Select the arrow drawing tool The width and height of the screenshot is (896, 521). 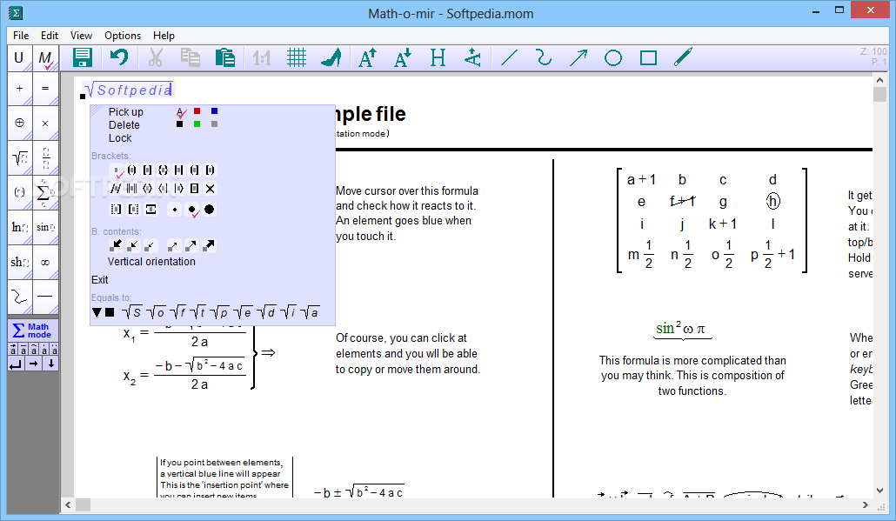point(578,57)
